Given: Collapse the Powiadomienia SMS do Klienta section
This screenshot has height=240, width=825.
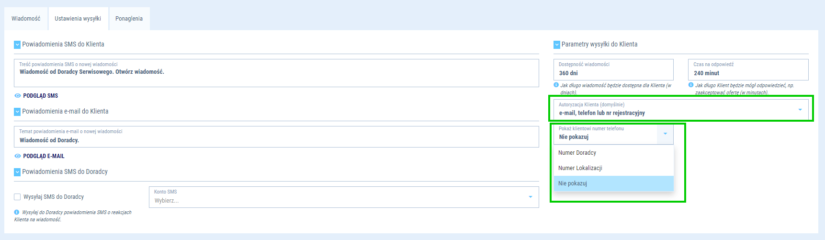Looking at the screenshot, I should pos(17,45).
